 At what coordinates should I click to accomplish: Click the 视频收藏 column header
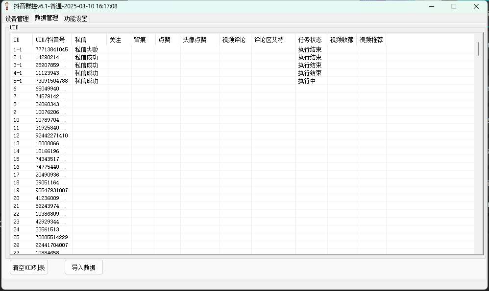point(342,40)
